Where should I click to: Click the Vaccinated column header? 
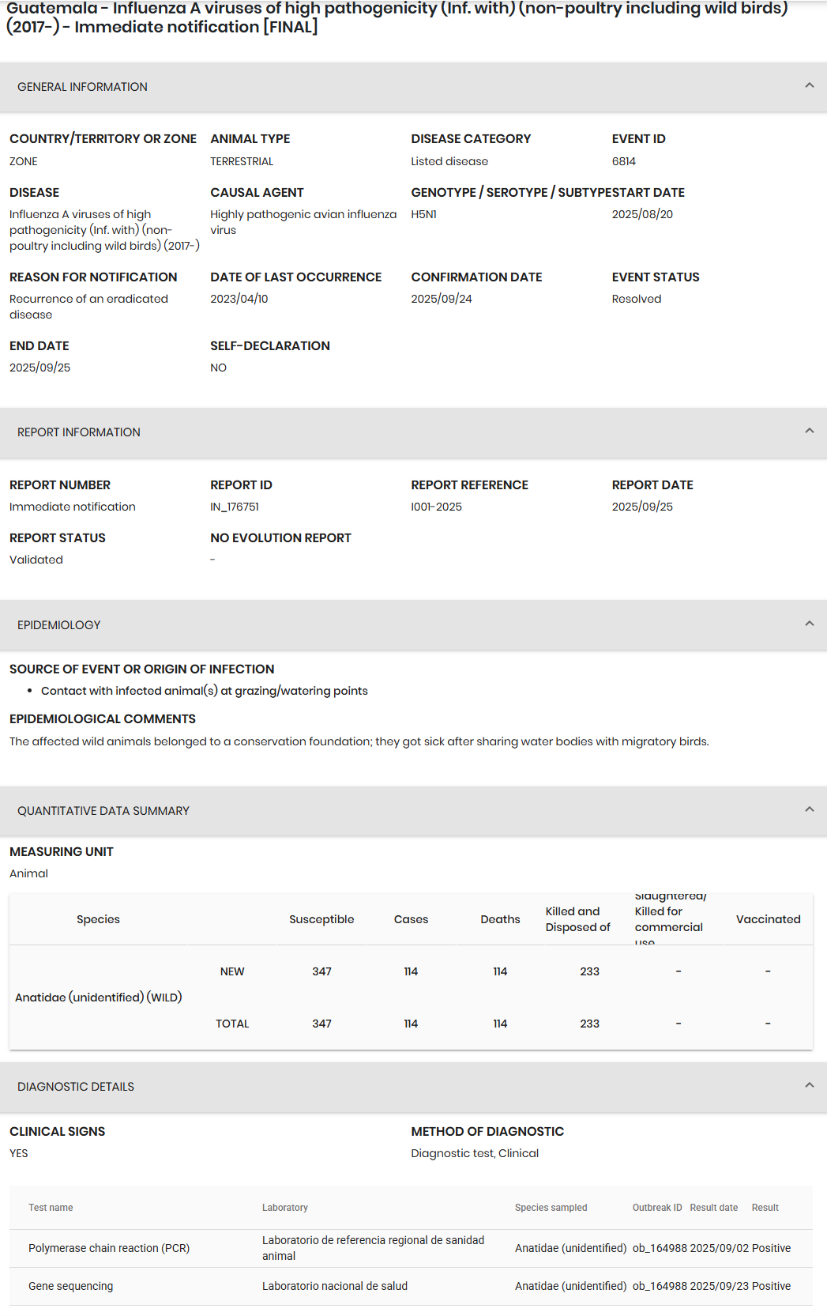(768, 919)
